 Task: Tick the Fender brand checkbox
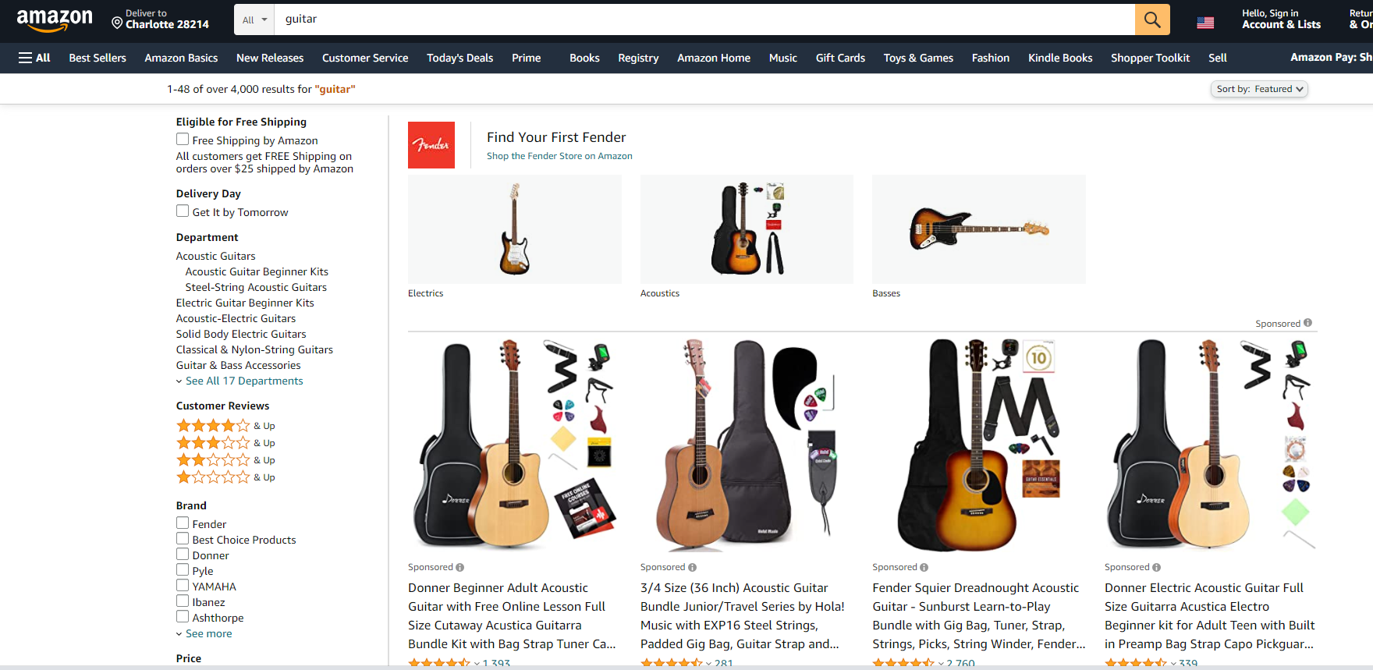tap(183, 523)
